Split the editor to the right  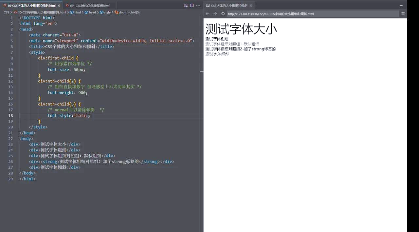(192, 6)
